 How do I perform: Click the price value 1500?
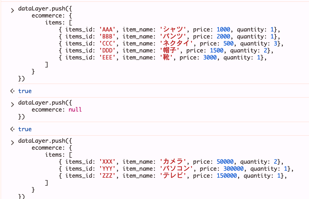pyautogui.click(x=217, y=51)
